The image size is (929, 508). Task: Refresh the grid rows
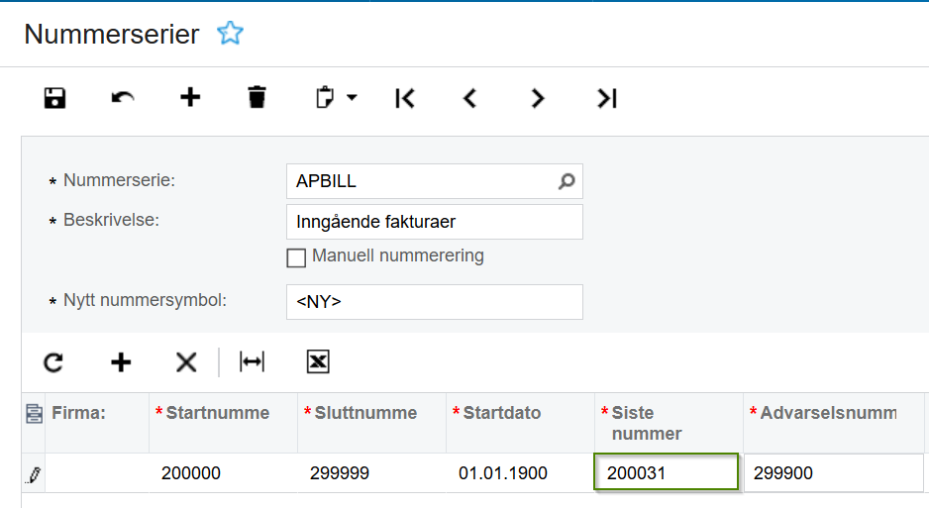point(53,361)
